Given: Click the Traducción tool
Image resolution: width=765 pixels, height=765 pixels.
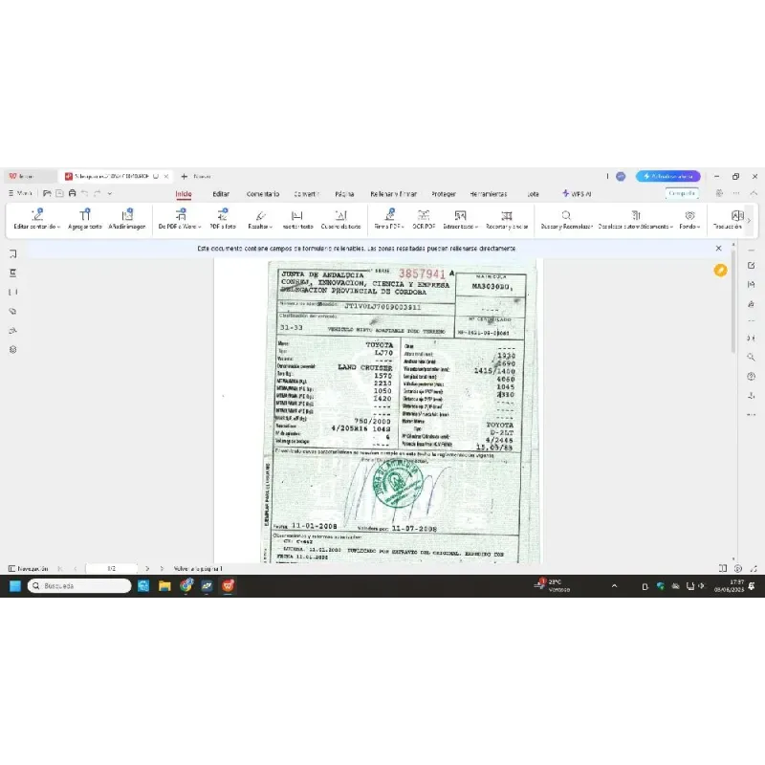Looking at the screenshot, I should tap(735, 220).
